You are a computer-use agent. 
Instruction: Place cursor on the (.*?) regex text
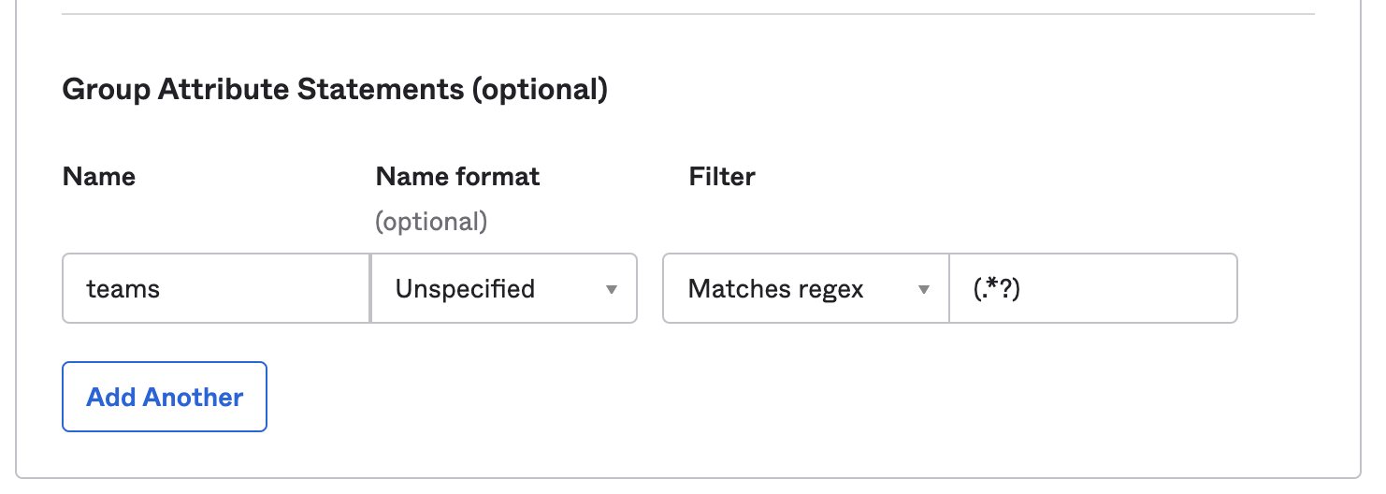[995, 289]
